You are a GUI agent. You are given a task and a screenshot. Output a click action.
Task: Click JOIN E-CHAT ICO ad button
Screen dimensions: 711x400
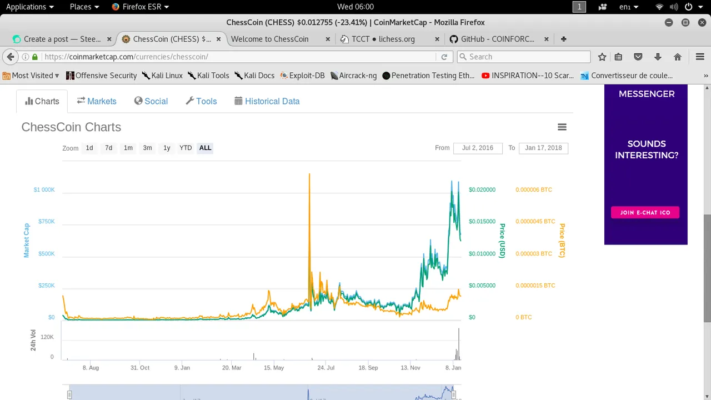coord(645,212)
